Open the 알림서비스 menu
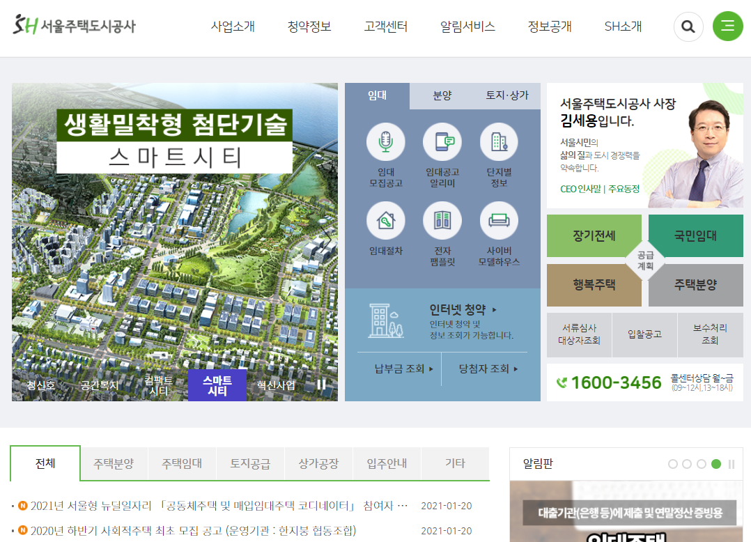This screenshot has width=751, height=542. point(467,26)
